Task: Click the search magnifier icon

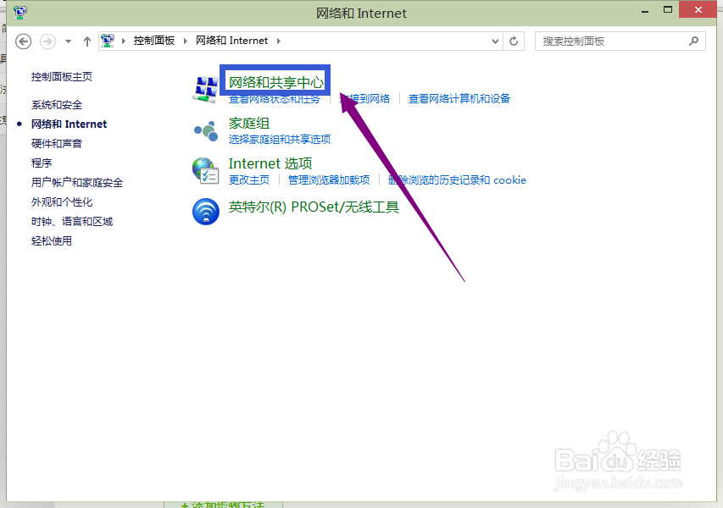Action: tap(693, 41)
